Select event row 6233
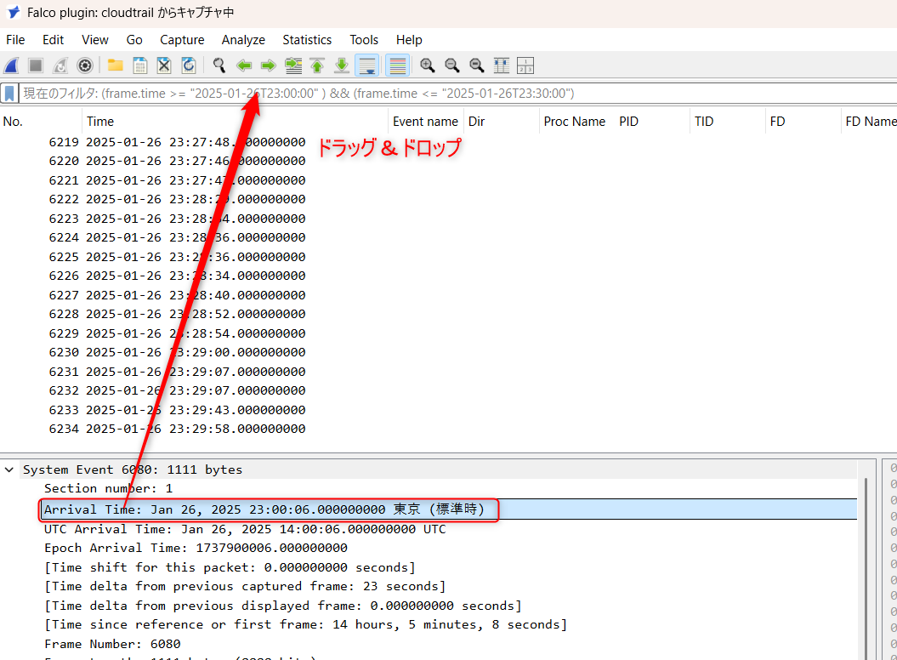Viewport: 897px width, 660px height. pos(449,410)
